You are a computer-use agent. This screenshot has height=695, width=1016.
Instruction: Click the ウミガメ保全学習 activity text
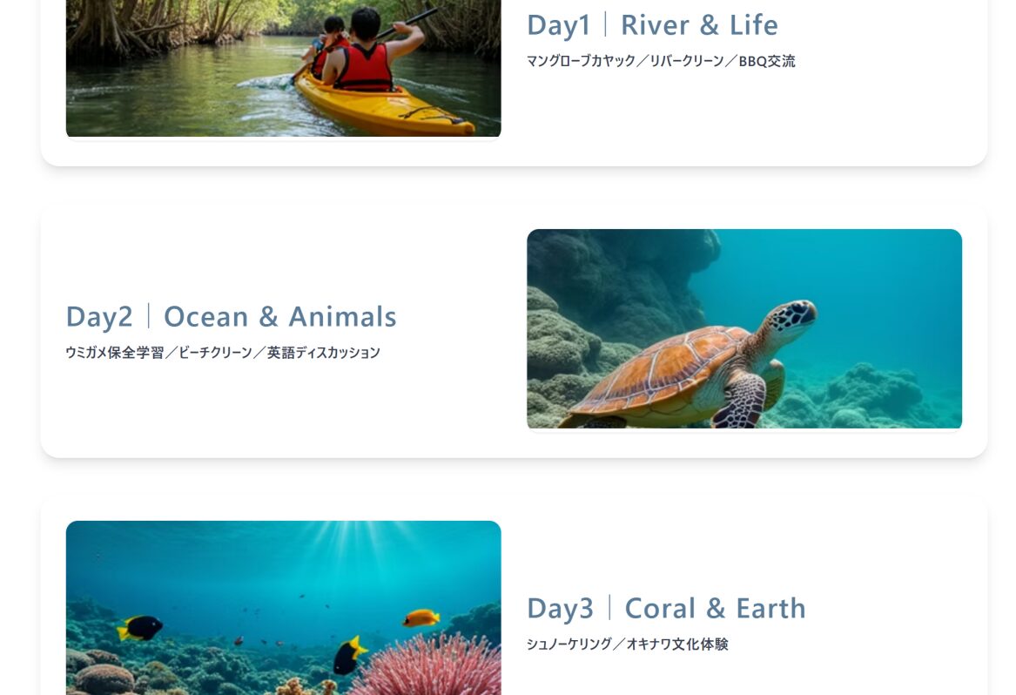tap(114, 353)
